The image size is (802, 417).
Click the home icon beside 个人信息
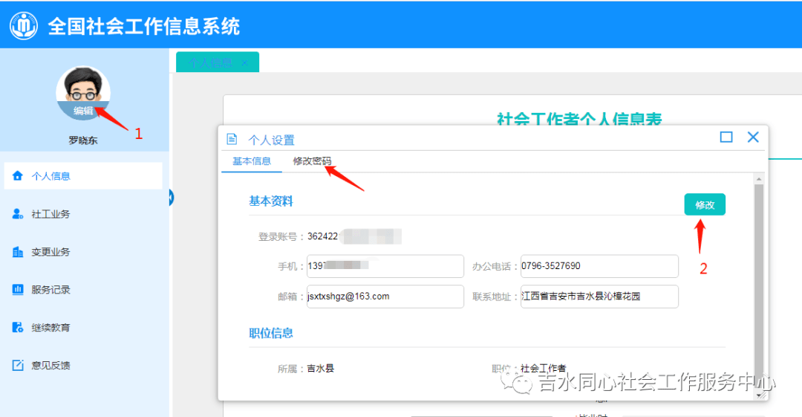tap(17, 175)
